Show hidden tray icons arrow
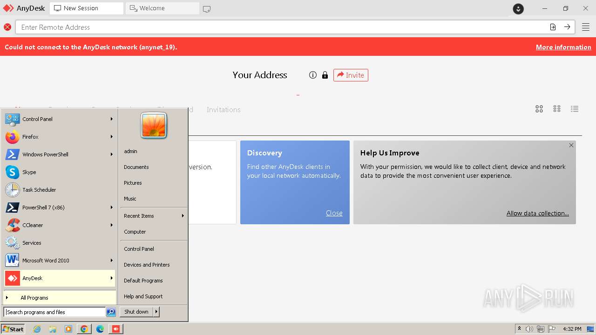Image resolution: width=596 pixels, height=335 pixels. pos(519,329)
